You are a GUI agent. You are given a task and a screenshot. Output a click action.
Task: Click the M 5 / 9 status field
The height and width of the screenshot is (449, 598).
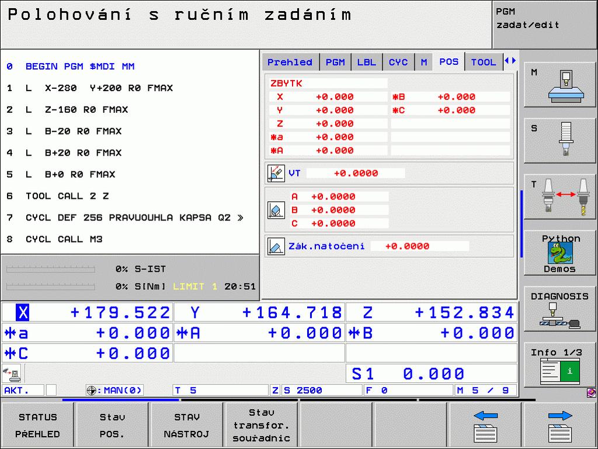[486, 390]
